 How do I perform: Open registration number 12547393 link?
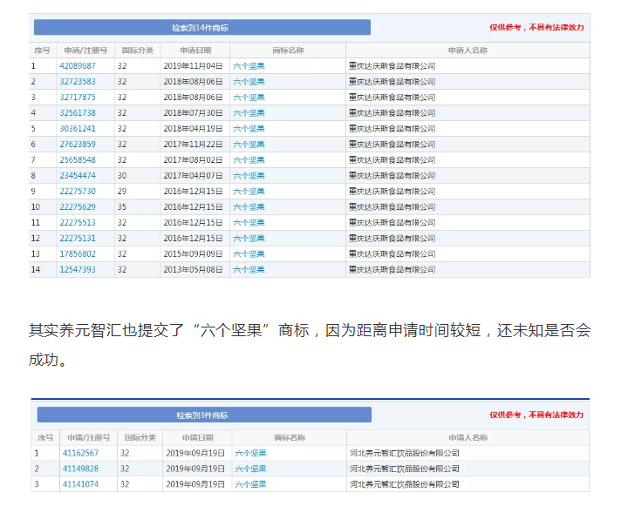[x=78, y=269]
